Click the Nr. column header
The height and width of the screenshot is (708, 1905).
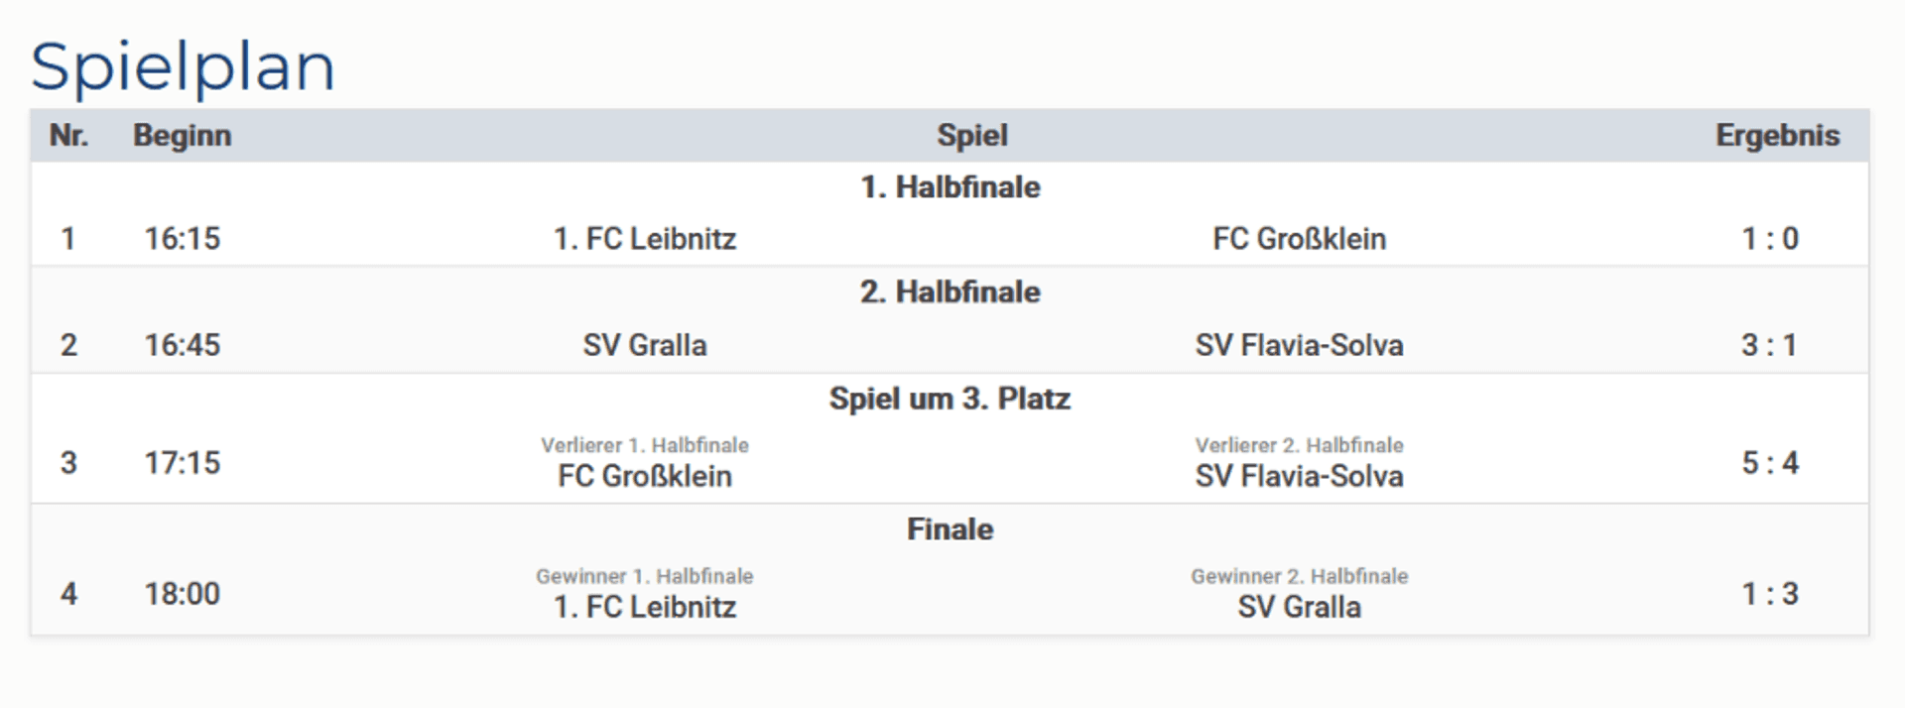point(68,136)
